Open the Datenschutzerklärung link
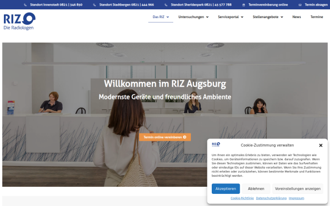The width and height of the screenshot is (330, 206). (x=271, y=198)
